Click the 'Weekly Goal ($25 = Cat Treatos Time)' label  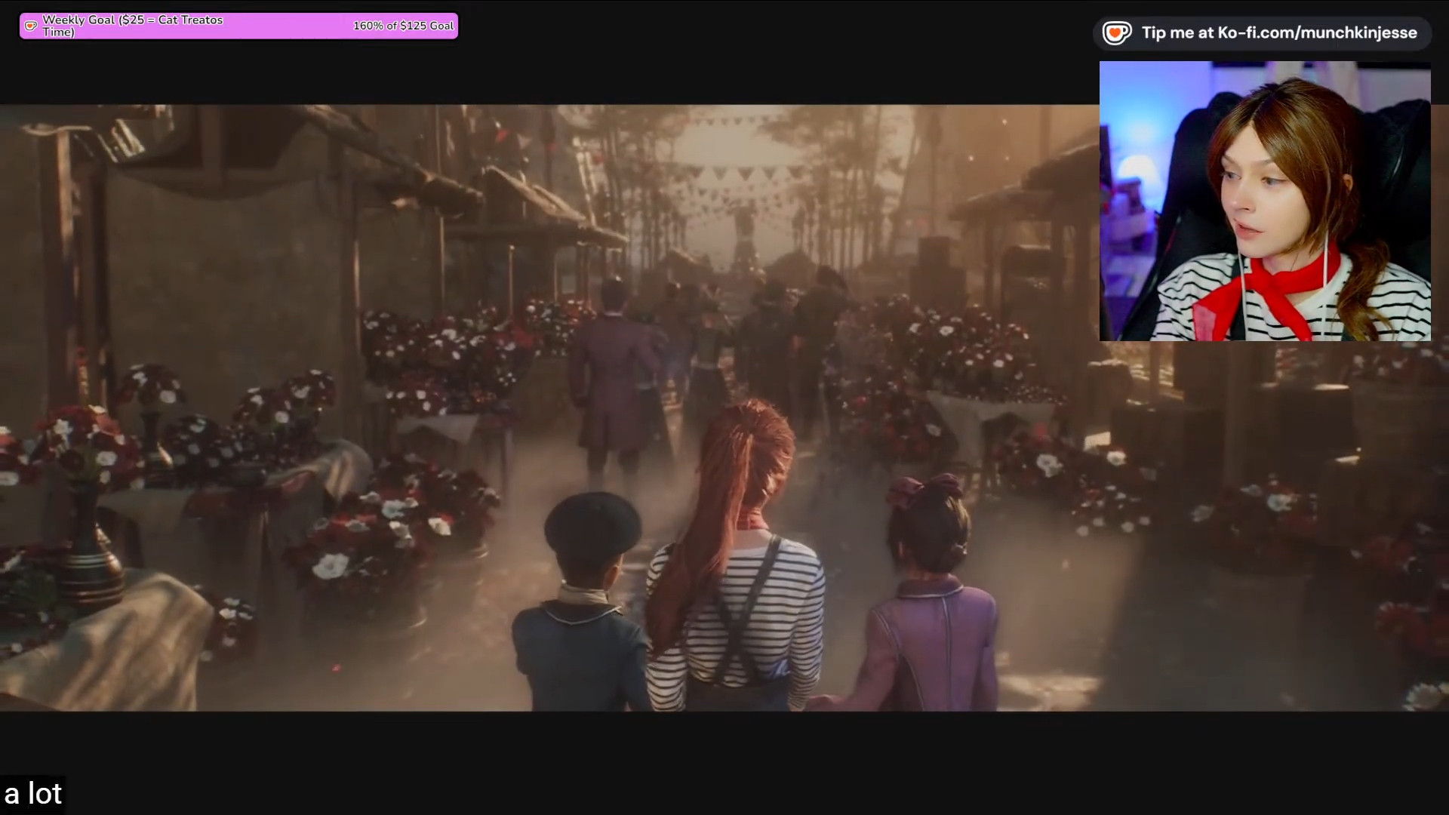[x=133, y=26]
